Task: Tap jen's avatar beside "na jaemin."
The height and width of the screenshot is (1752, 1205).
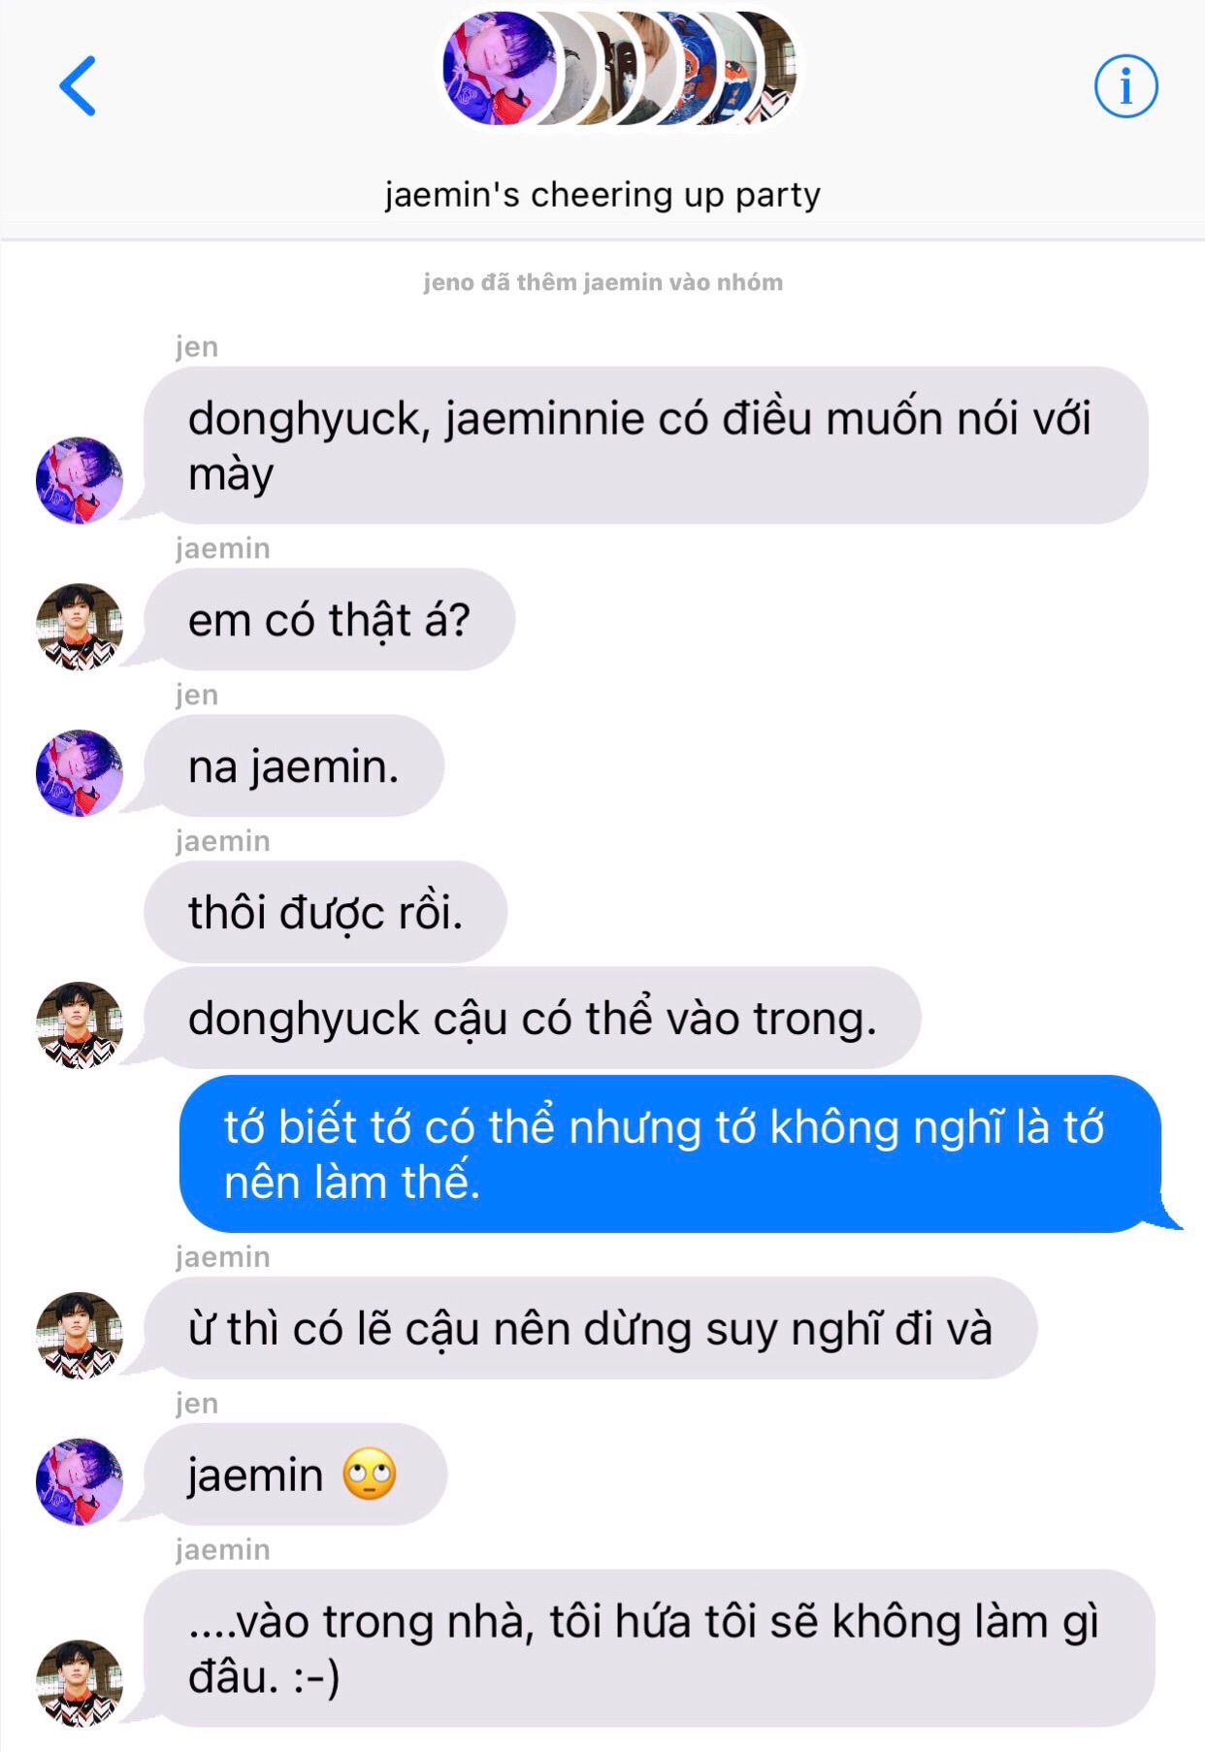Action: pos(80,773)
